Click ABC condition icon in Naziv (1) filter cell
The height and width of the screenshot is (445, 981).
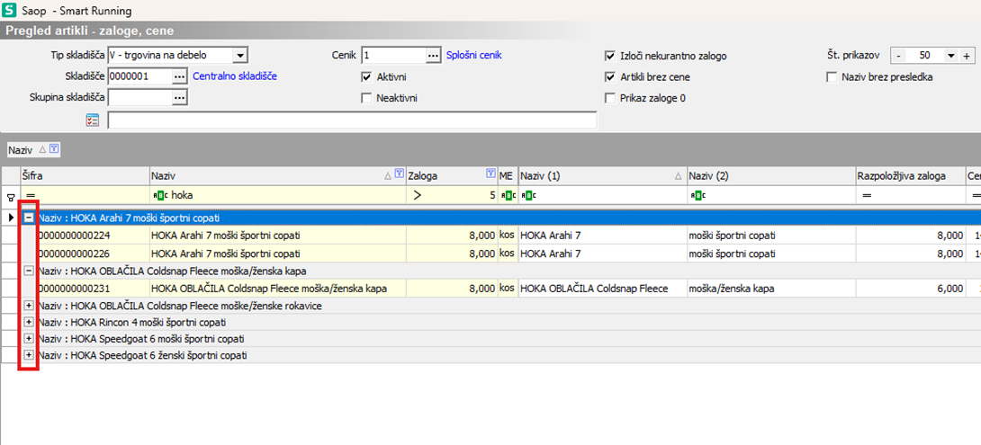[527, 196]
